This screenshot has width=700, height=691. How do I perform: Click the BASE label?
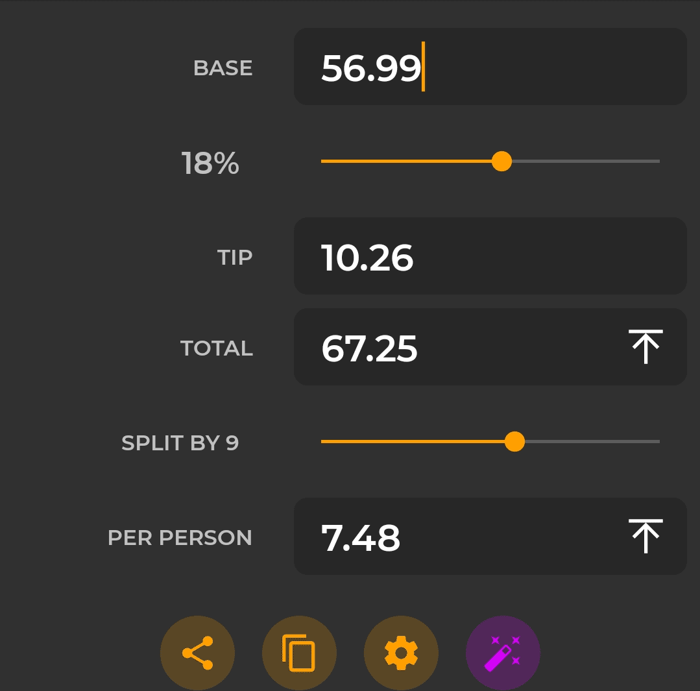pyautogui.click(x=223, y=68)
